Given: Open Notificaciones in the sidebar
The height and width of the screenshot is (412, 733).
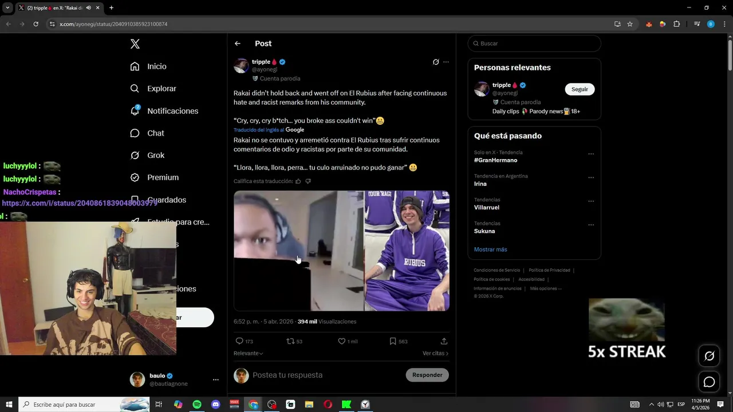Looking at the screenshot, I should 164,111.
